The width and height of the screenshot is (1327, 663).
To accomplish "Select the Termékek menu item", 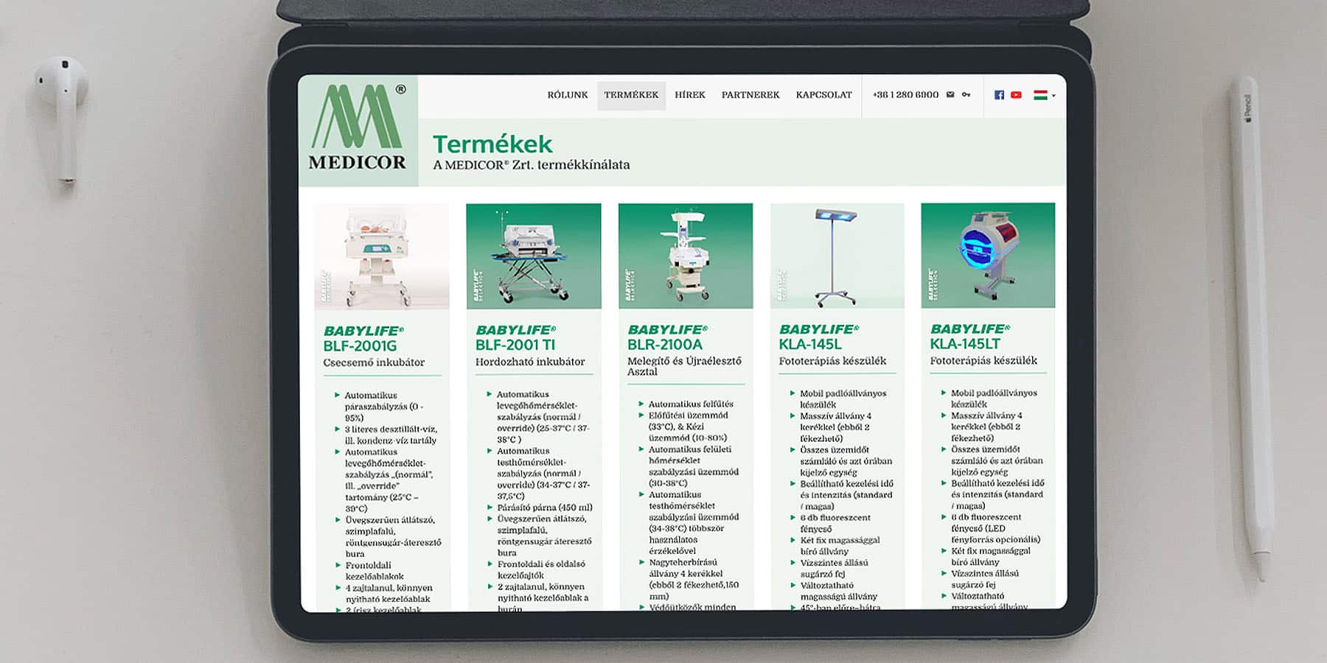I will point(631,95).
